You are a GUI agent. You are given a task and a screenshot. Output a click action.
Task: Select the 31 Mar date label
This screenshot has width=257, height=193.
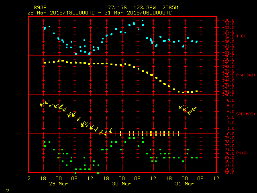pyautogui.click(x=185, y=184)
